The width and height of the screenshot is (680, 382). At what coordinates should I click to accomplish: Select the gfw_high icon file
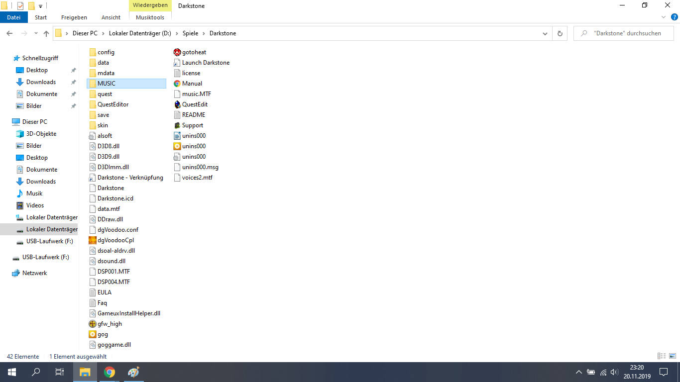(x=93, y=324)
